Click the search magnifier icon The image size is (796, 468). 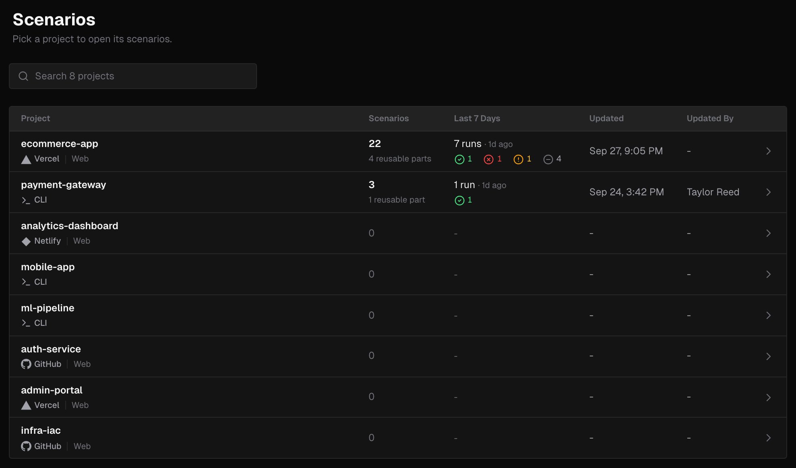(23, 76)
